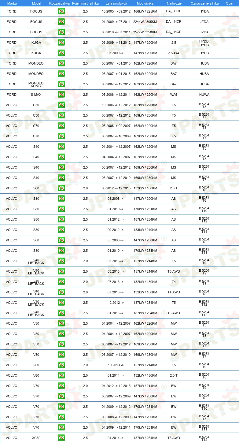The height and width of the screenshot is (443, 239).
Task: Click the production date 10.2005 -> 09.2012
Action: pos(116,11)
